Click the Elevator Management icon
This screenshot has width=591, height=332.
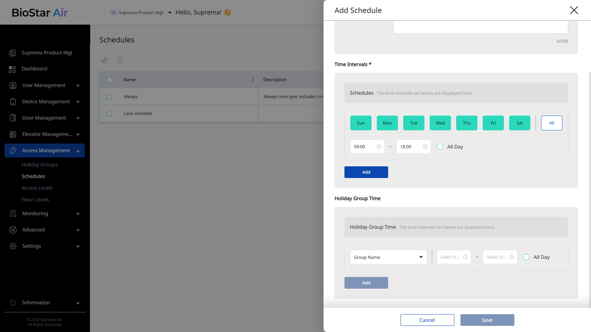click(x=13, y=134)
